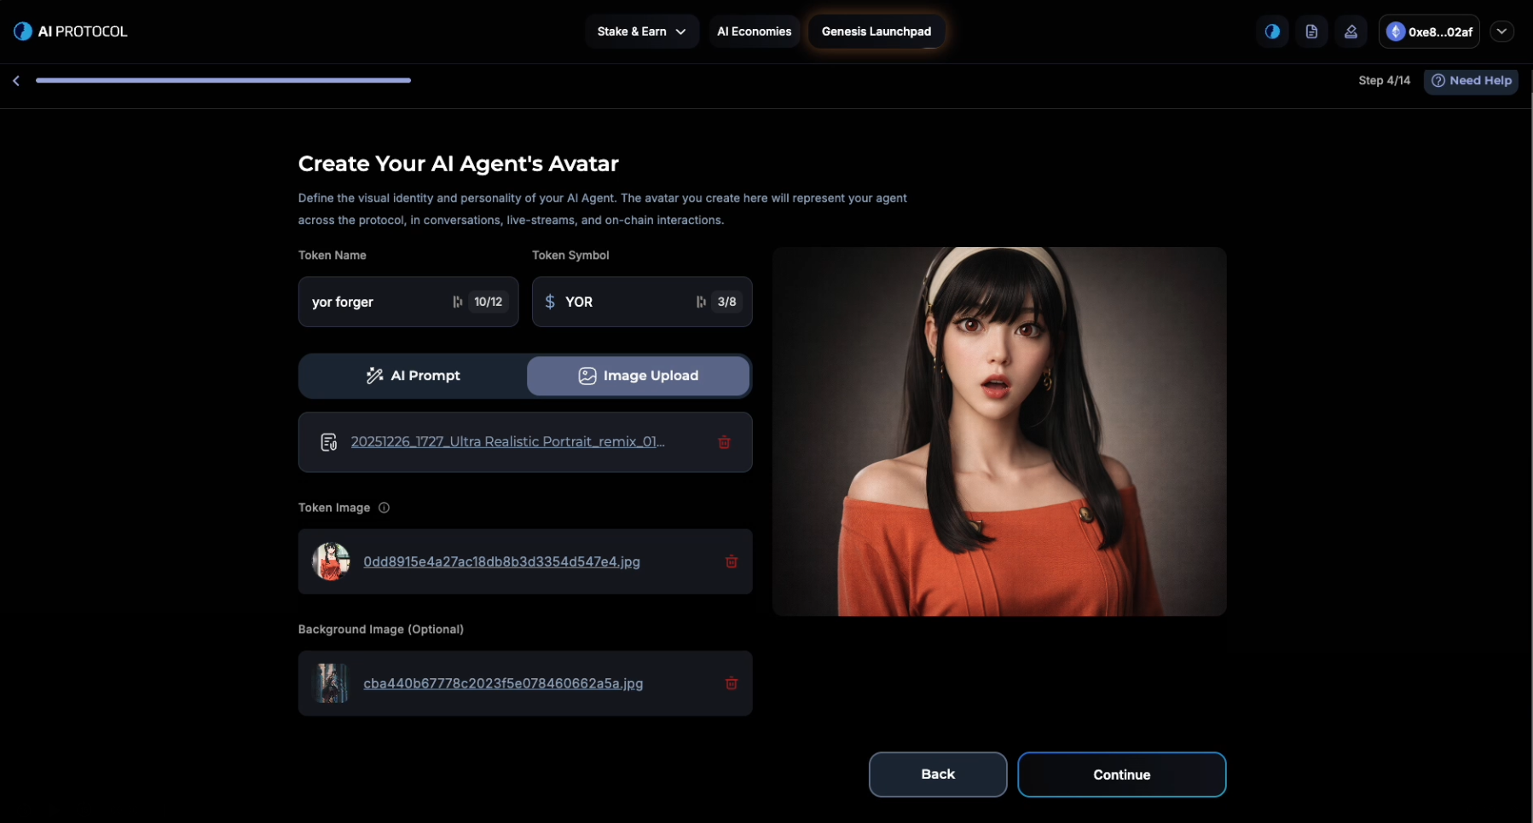Image resolution: width=1533 pixels, height=823 pixels.
Task: Open the user profile icon
Action: pyautogui.click(x=1351, y=32)
